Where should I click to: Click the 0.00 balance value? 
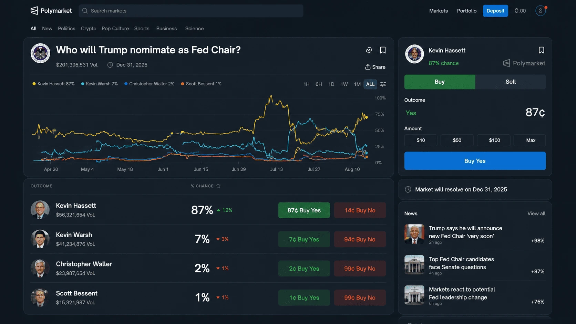520,11
